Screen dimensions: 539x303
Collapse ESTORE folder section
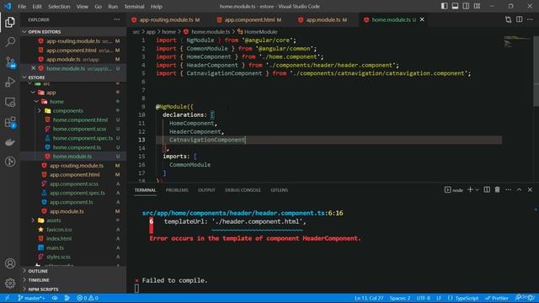(24, 77)
